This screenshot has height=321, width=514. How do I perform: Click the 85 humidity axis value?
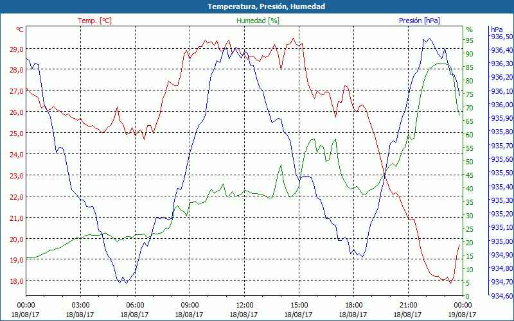click(470, 67)
